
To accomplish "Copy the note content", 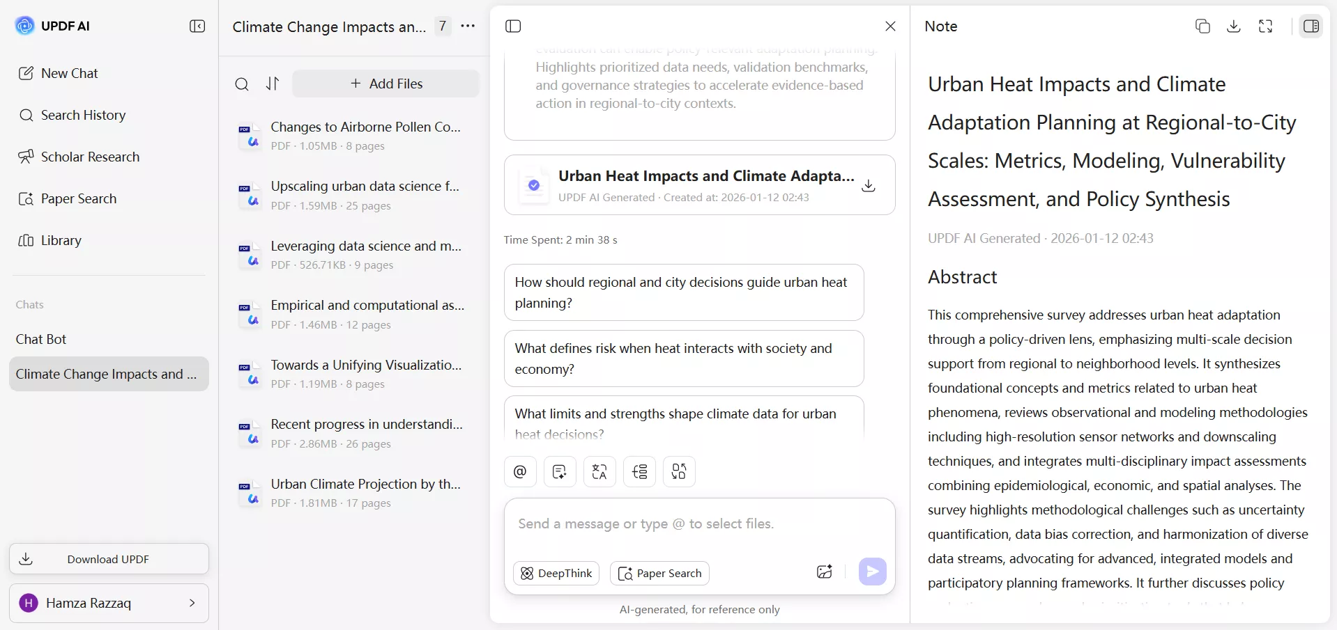I will point(1202,26).
